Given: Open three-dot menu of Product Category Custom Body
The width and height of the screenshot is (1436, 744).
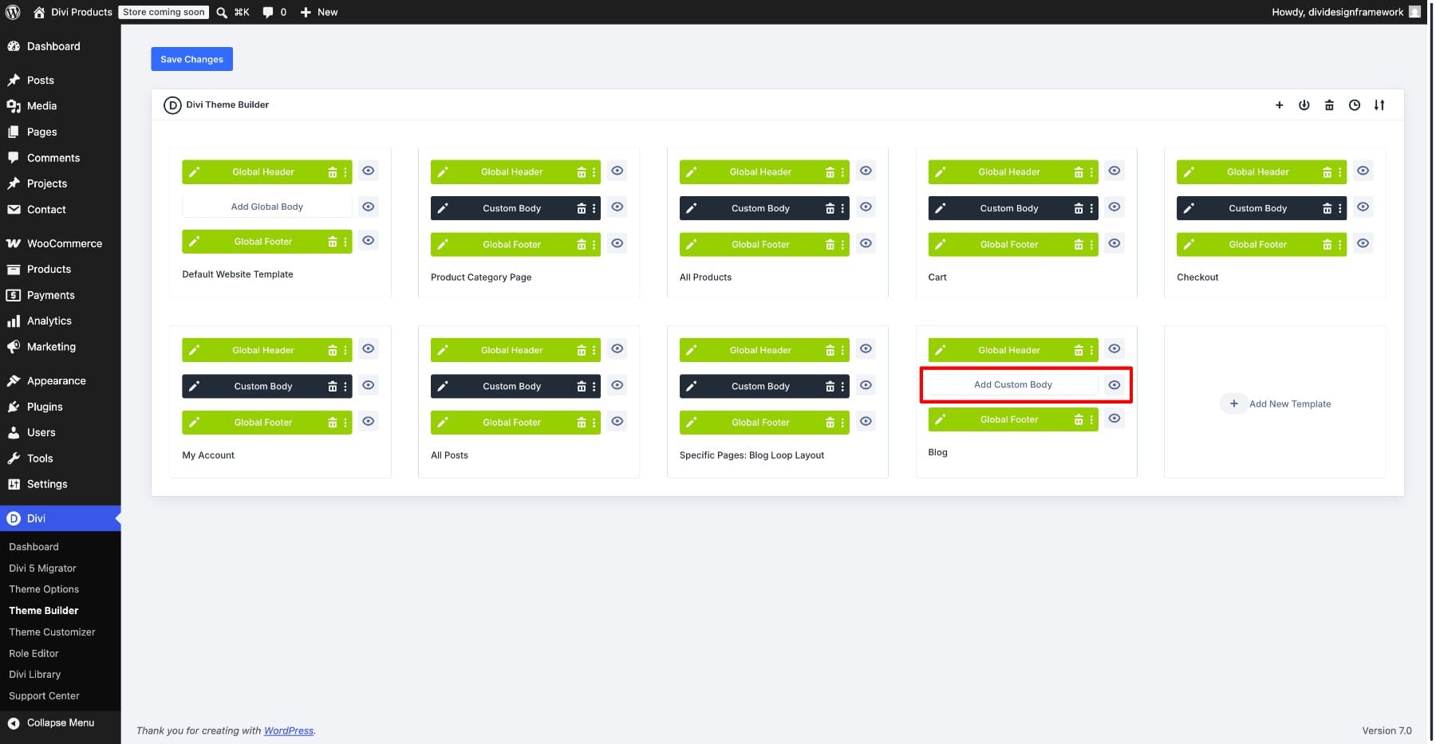Looking at the screenshot, I should tap(594, 208).
